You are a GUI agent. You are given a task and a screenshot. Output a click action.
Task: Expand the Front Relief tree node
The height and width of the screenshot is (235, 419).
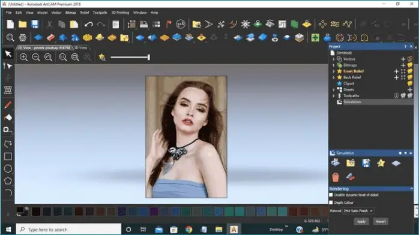pyautogui.click(x=334, y=71)
